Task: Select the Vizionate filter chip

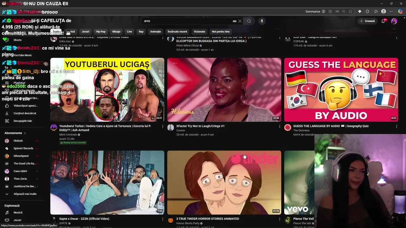Action: 200,32
